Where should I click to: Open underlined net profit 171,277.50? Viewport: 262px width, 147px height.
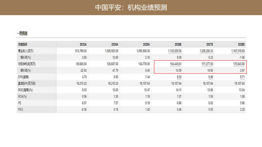click(x=207, y=64)
